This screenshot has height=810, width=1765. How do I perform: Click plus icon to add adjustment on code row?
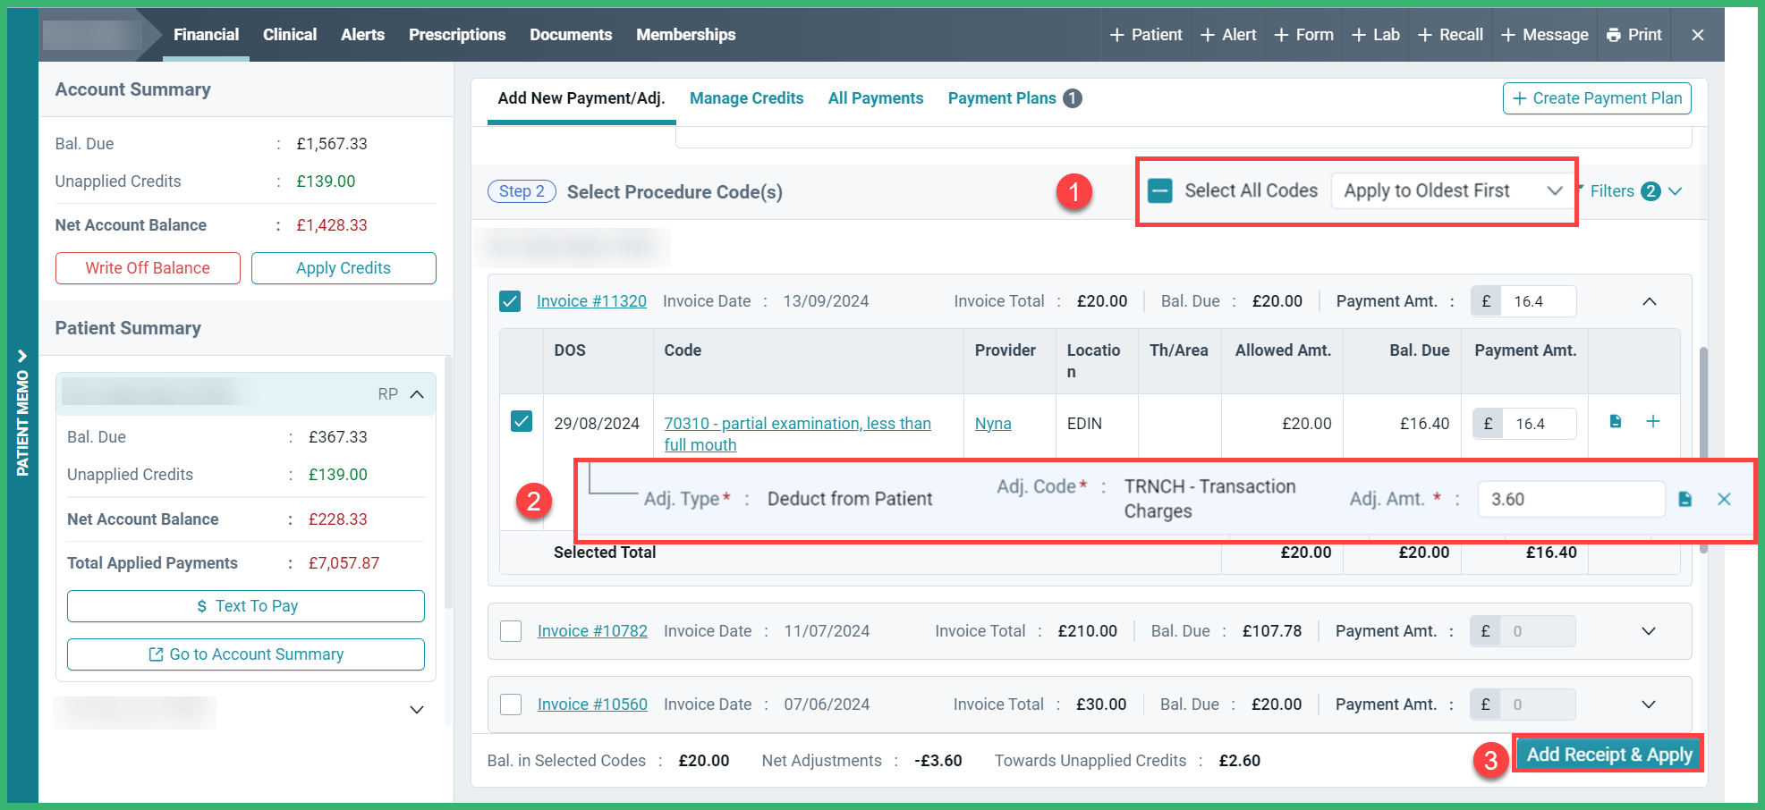click(x=1653, y=421)
